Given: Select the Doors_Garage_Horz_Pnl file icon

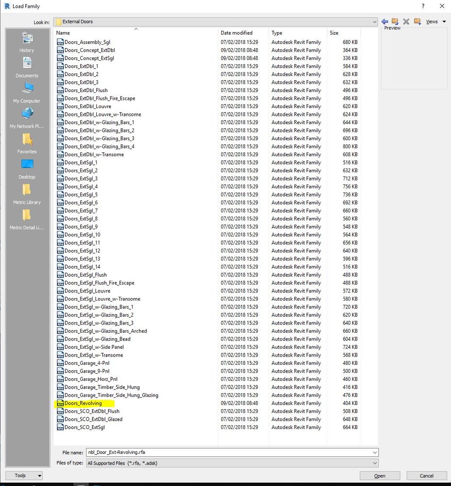Looking at the screenshot, I should click(60, 379).
